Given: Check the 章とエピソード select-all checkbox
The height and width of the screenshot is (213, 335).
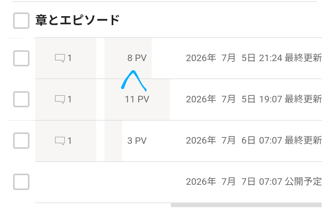Looking at the screenshot, I should point(21,20).
